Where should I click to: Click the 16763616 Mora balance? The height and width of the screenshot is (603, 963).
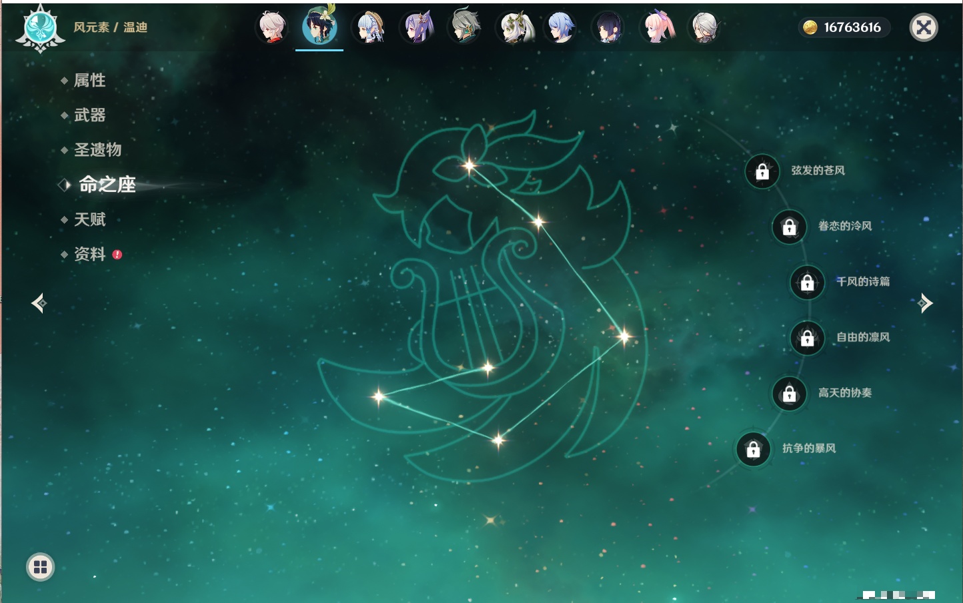click(x=852, y=27)
